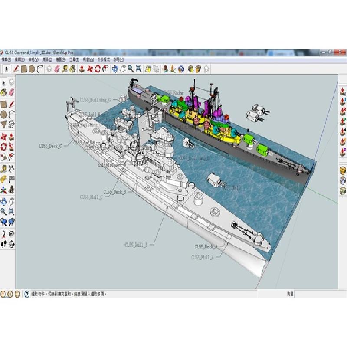Open the 編輯(E) Edit menu
Viewport: 347px width, 347px height.
pyautogui.click(x=20, y=59)
